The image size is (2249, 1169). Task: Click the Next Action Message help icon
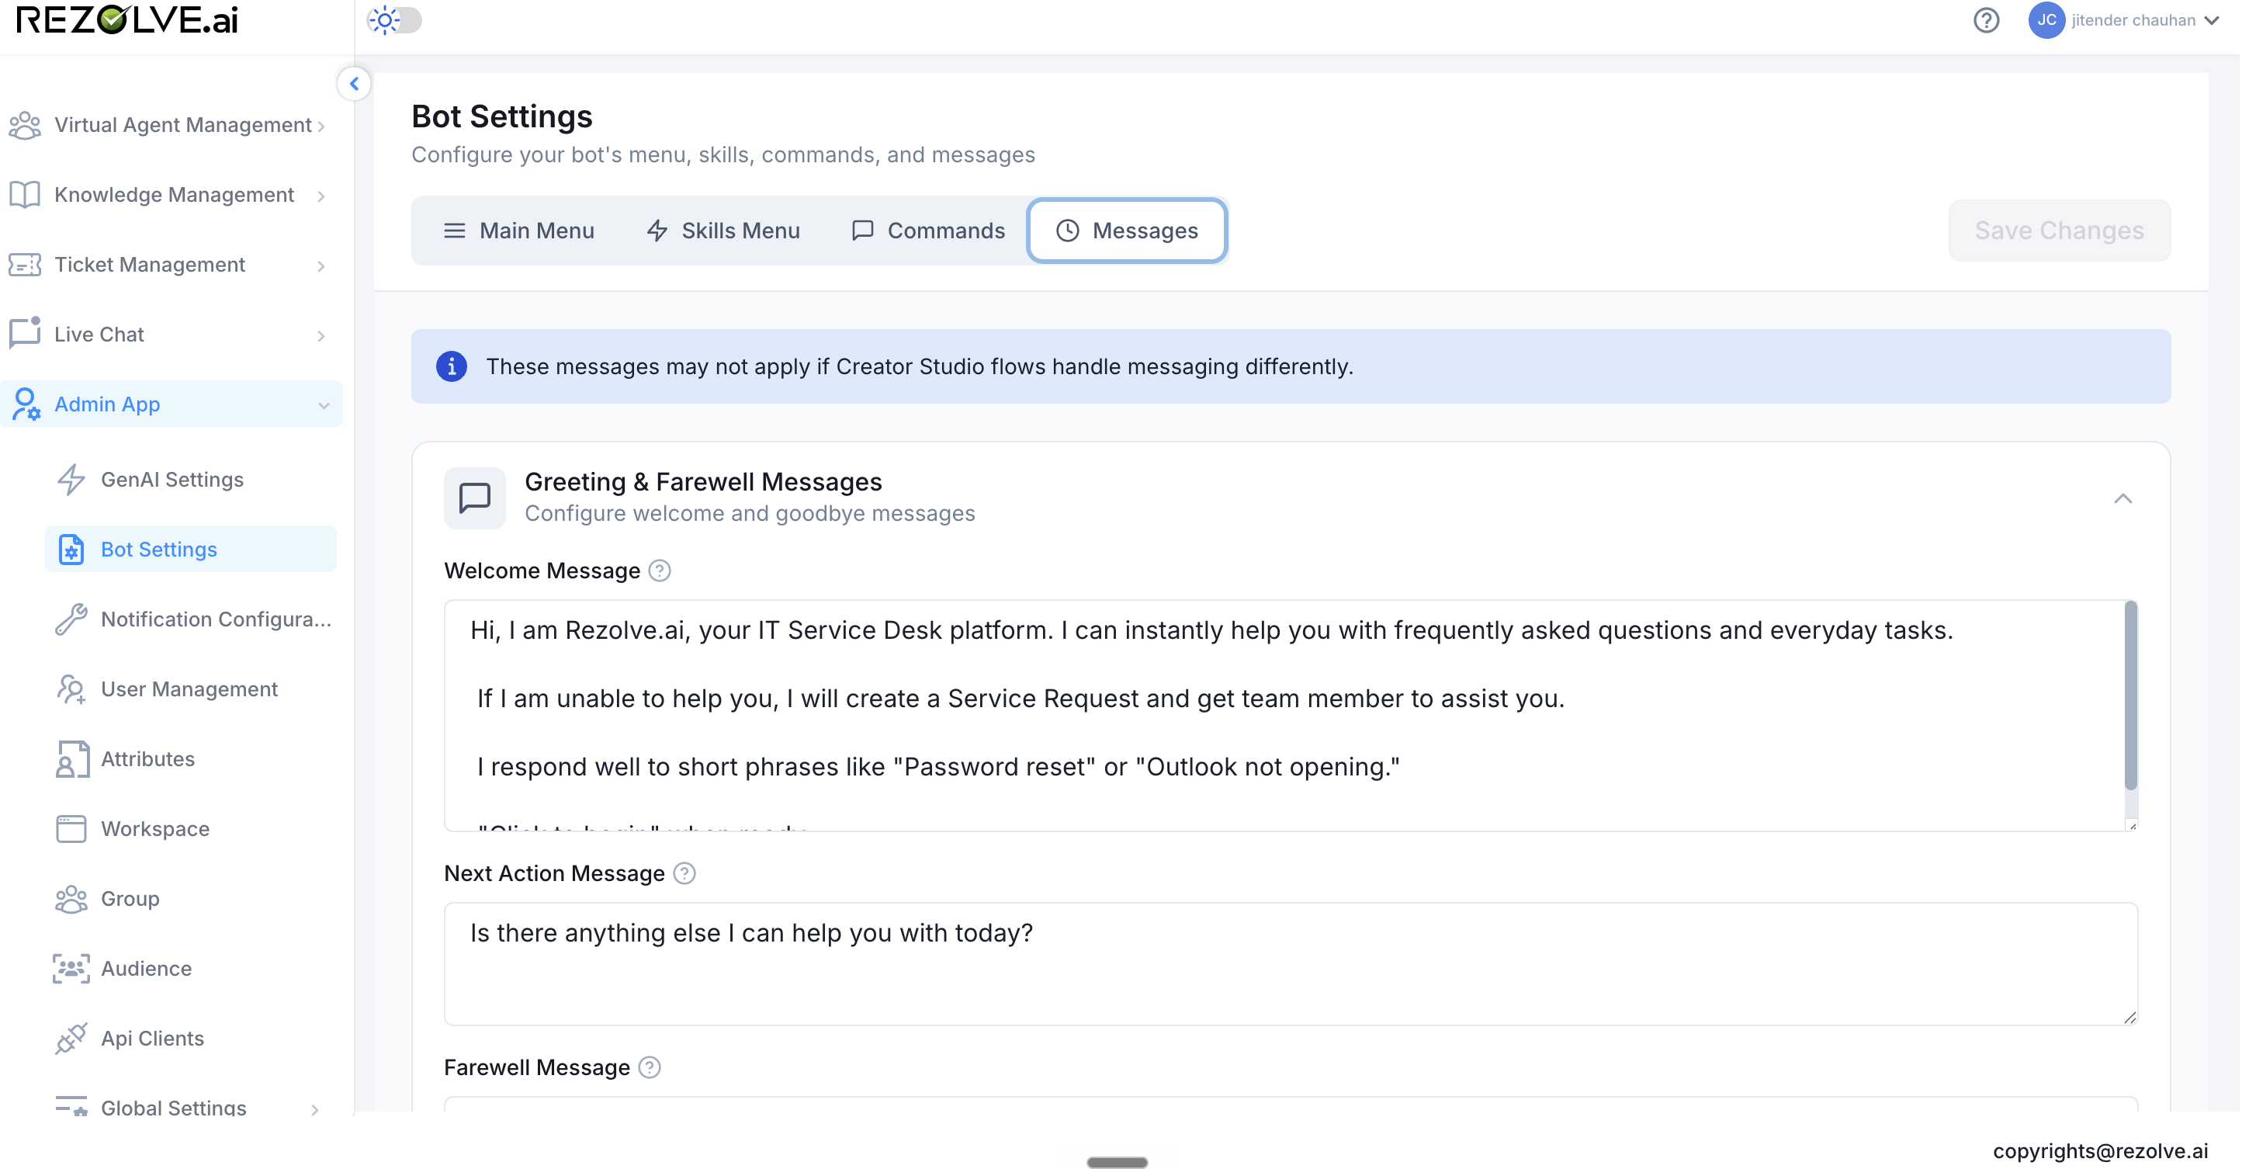(x=684, y=874)
